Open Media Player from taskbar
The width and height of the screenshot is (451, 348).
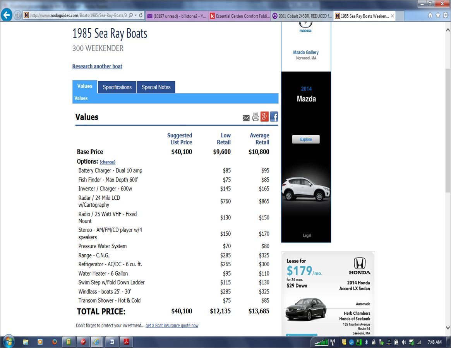(x=40, y=342)
